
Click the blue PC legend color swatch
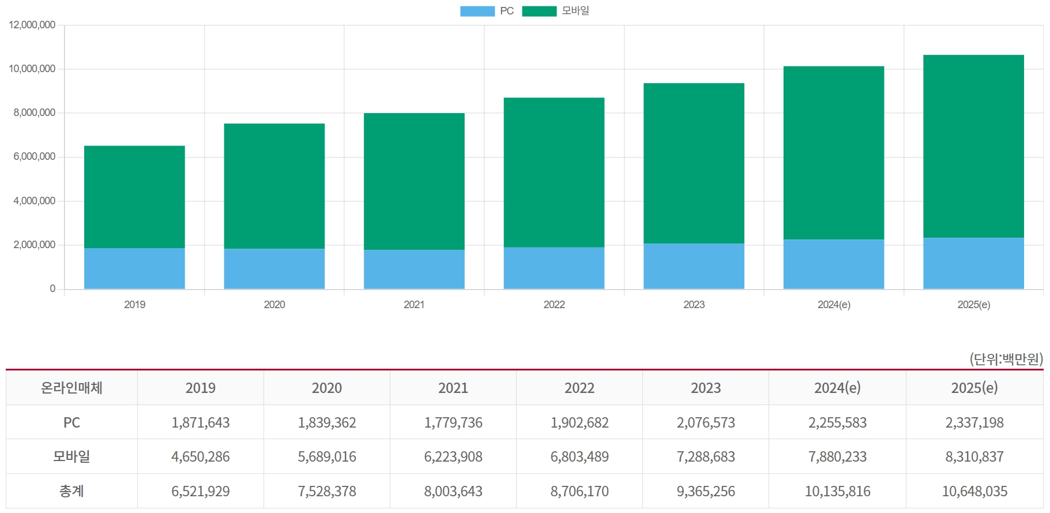click(477, 11)
